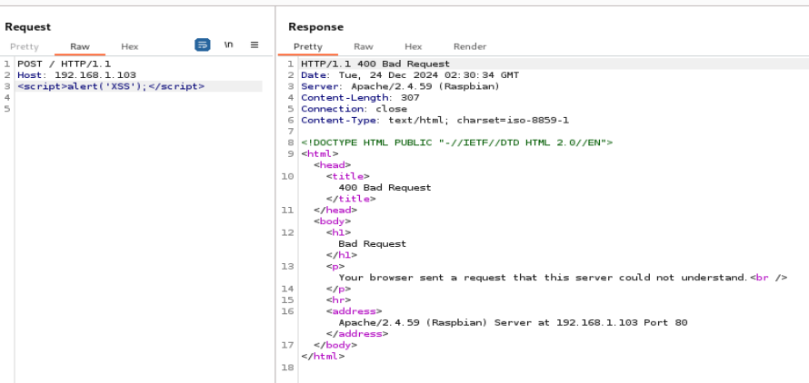809x383 pixels.
Task: Click the HTTP/1.1 400 Bad Request status line
Action: (x=375, y=64)
